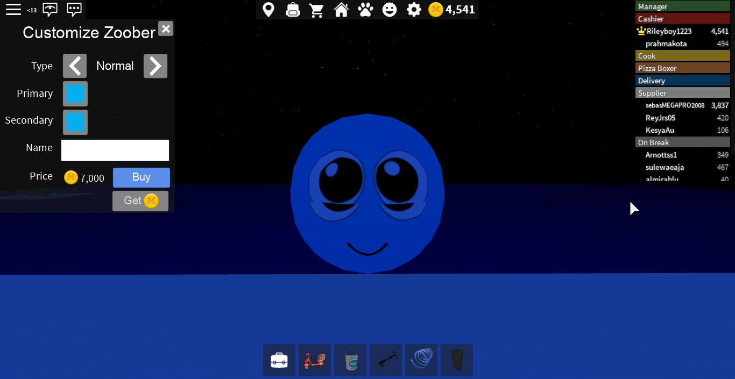Image resolution: width=735 pixels, height=379 pixels.
Task: Open the Roblox hamburger menu
Action: (x=13, y=10)
